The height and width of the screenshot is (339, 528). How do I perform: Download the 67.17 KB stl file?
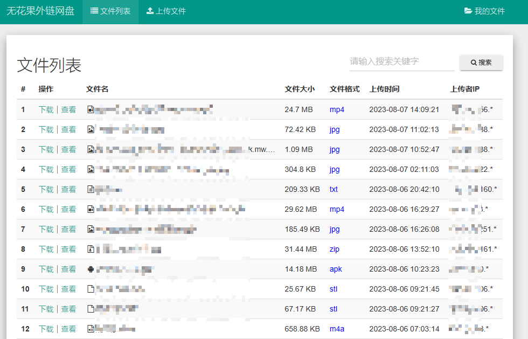tap(46, 309)
